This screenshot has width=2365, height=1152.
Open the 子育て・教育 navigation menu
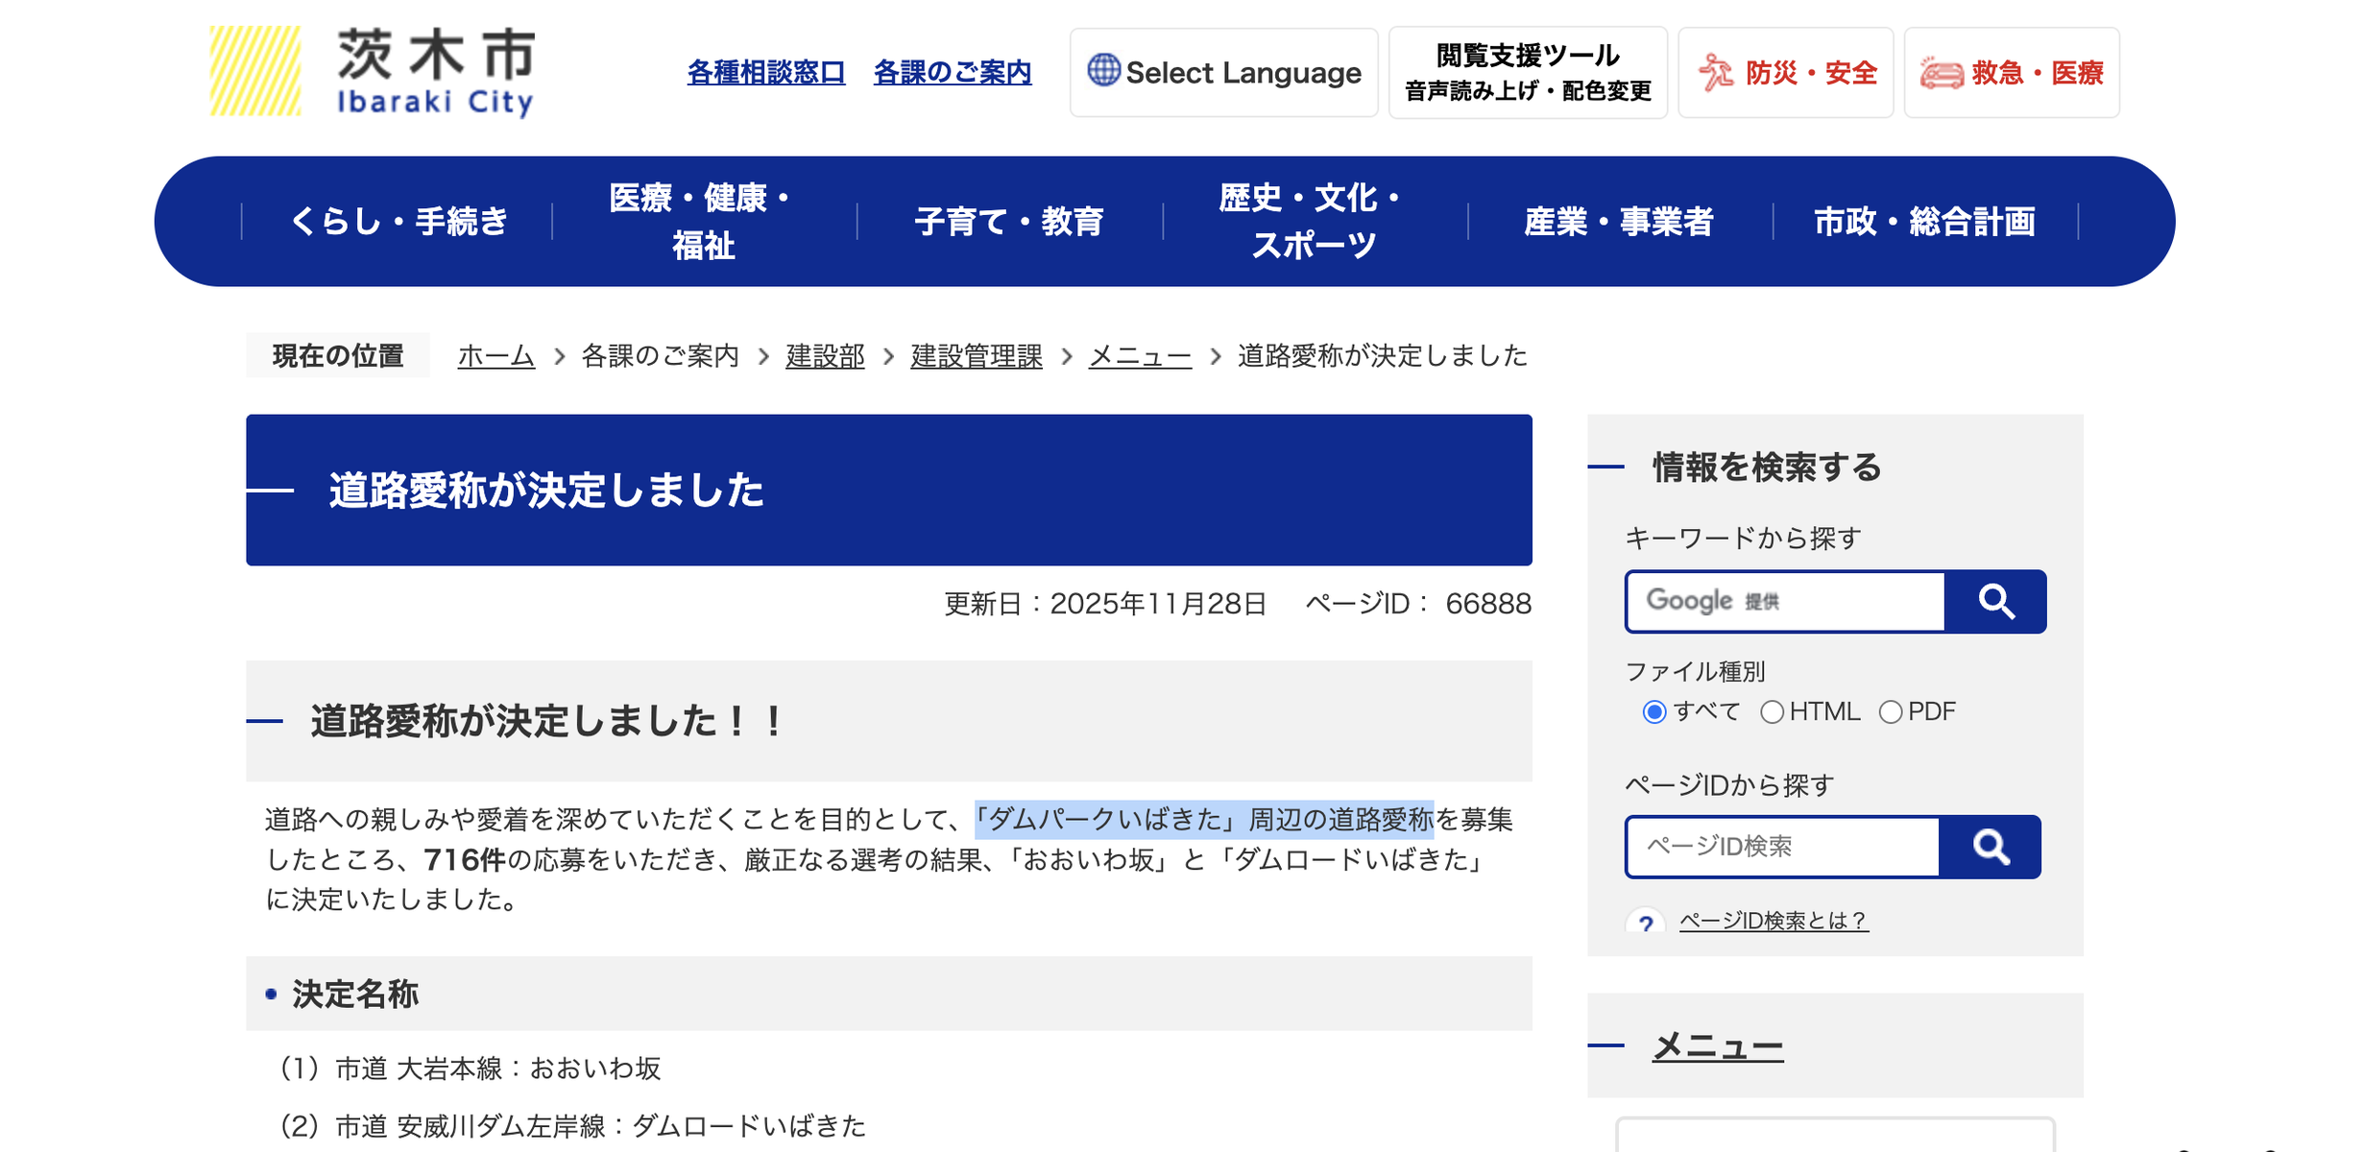click(x=1008, y=222)
